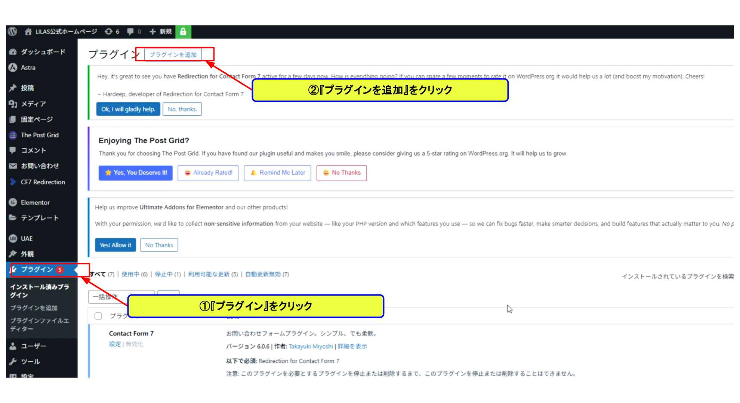The image size is (740, 403).
Task: Click the plugin update badge showing 5
Action: [x=60, y=270]
